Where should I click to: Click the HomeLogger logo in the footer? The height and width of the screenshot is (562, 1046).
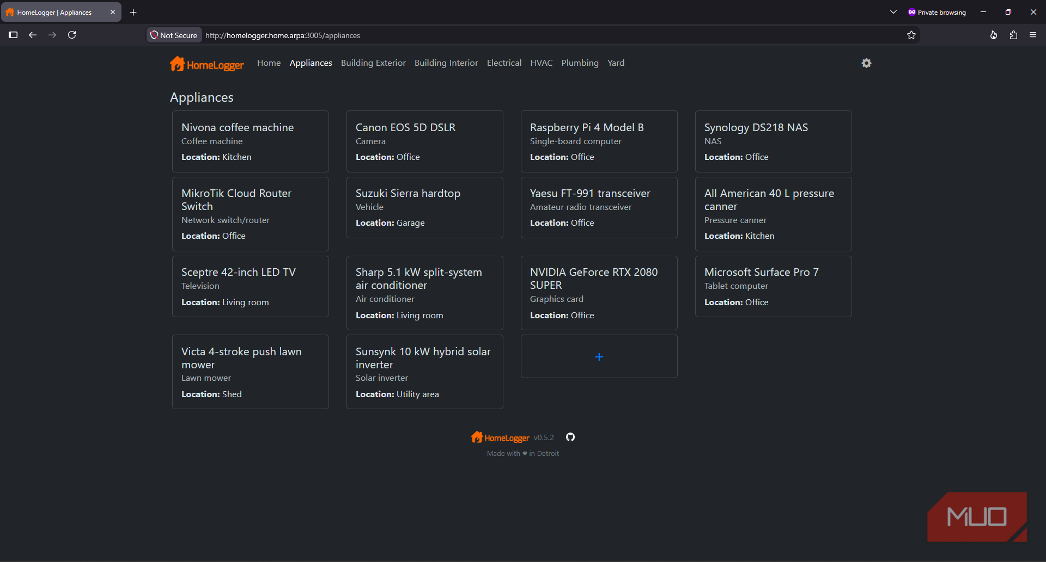pos(500,437)
